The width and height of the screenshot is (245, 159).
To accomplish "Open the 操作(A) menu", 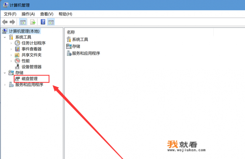I will click(x=28, y=14).
